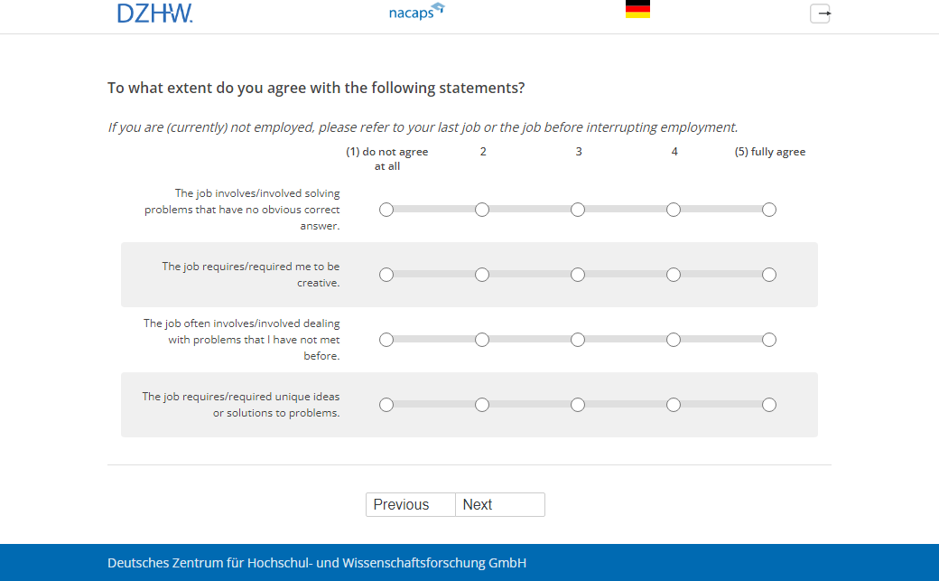939x581 pixels.
Task: Select 'do not agree at all' for no obvious correct answer
Action: point(386,210)
